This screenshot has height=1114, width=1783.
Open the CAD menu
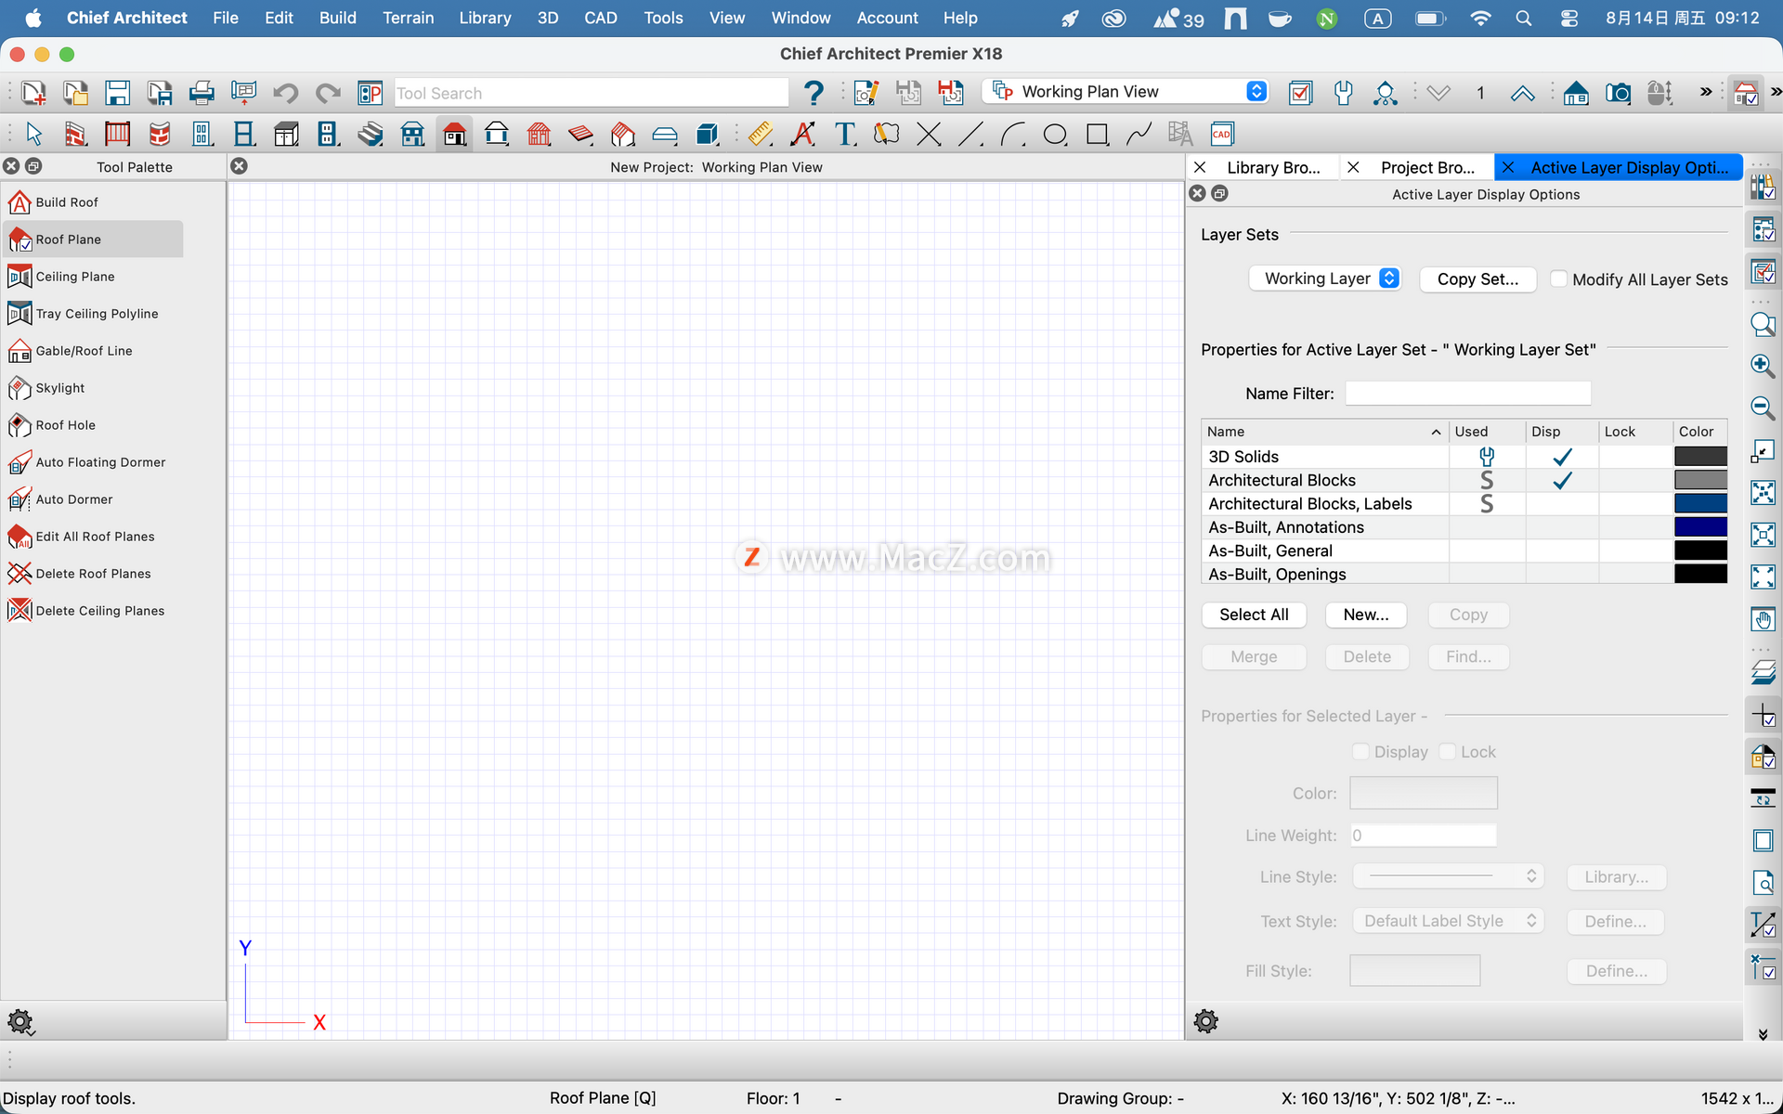click(x=601, y=18)
